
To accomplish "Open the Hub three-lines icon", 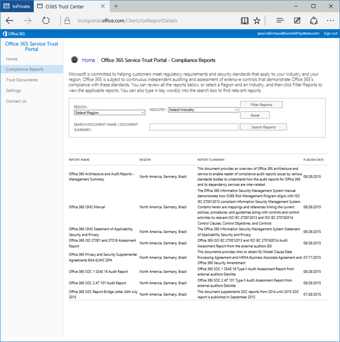I will (280, 21).
